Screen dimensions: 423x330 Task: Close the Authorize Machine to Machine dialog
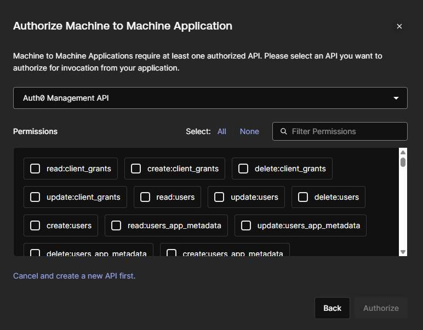point(399,26)
